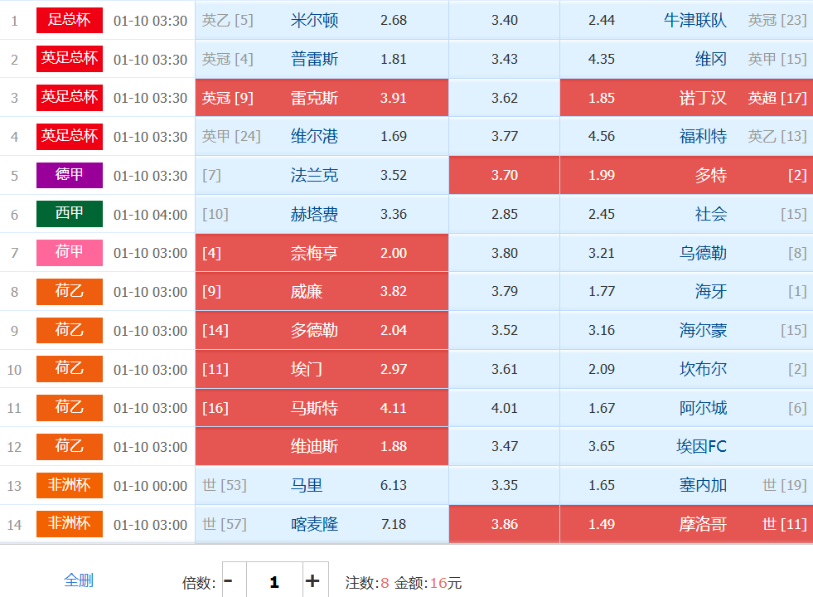813x597 pixels.
Task: Click the purple 德甲 league tag
Action: click(70, 175)
